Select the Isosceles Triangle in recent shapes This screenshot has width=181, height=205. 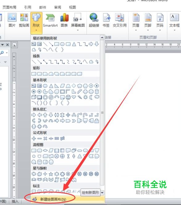click(74, 44)
